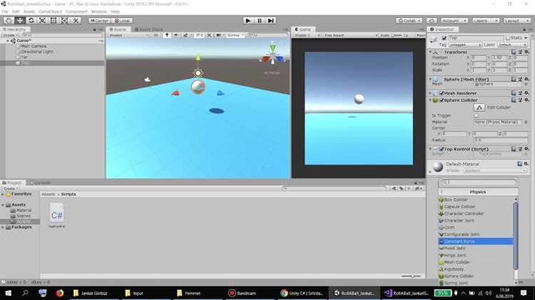Toggle the Mesh Renderer enabled checkbox
Viewport: 535px width, 300px height.
click(442, 93)
